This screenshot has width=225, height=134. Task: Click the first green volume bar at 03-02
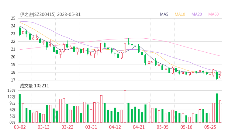coord(20,108)
